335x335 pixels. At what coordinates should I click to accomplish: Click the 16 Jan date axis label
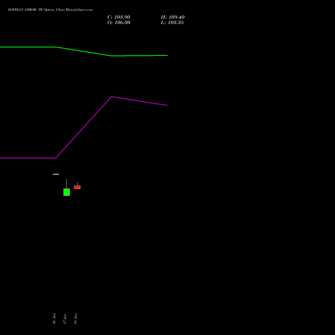coord(54,318)
